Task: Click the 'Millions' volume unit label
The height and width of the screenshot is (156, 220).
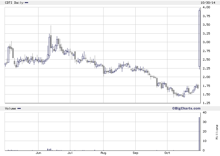Action: pyautogui.click(x=217, y=132)
